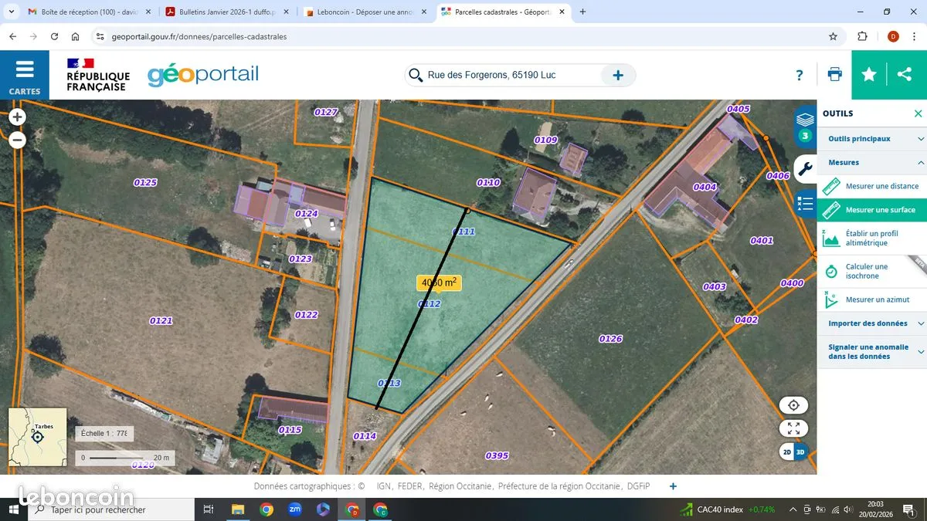Click browser back arrow
This screenshot has width=927, height=521.
[x=13, y=36]
